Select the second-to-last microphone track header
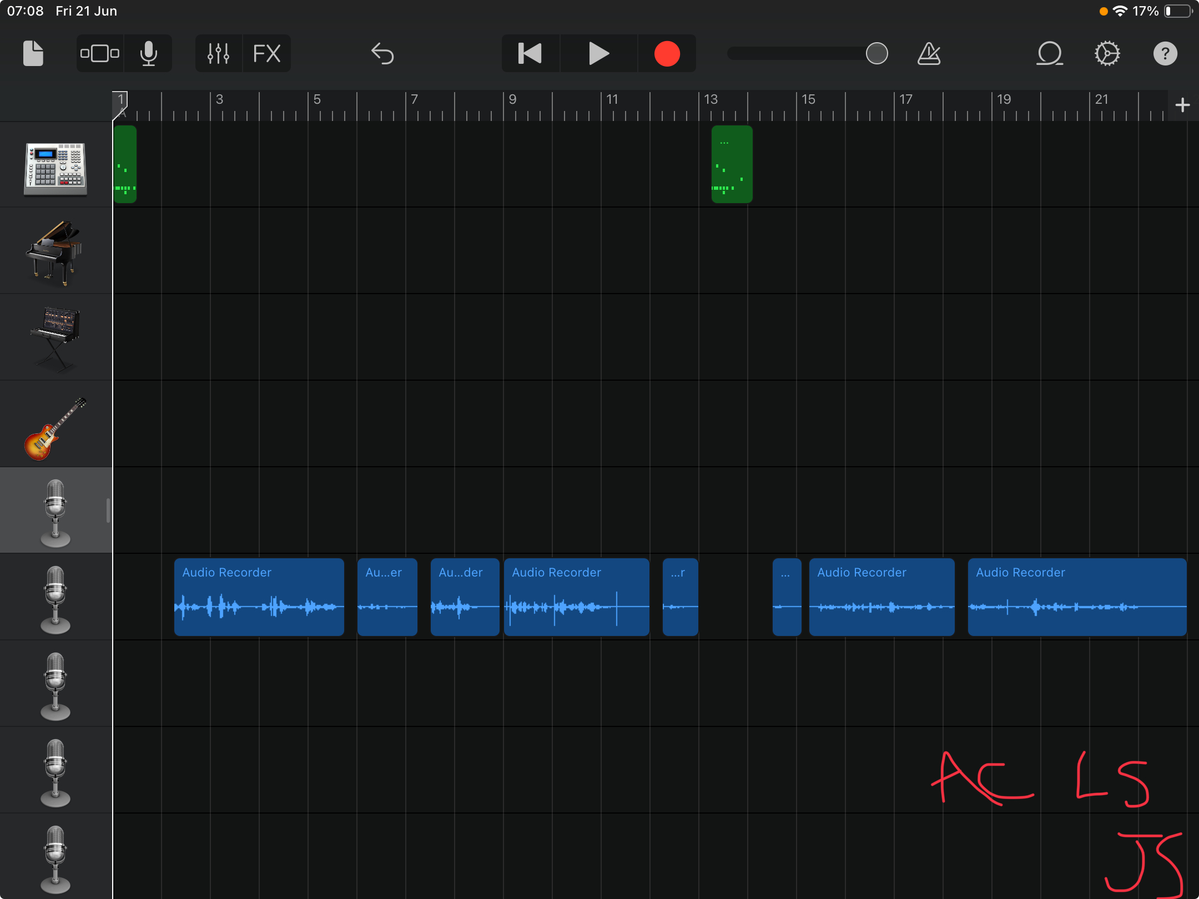 click(56, 770)
